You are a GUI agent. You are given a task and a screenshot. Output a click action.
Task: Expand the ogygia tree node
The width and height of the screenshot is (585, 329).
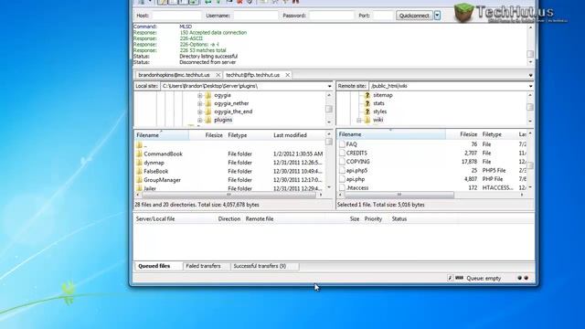pos(199,95)
